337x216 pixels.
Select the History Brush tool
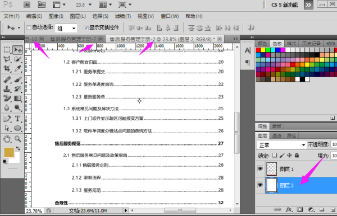tap(17, 89)
